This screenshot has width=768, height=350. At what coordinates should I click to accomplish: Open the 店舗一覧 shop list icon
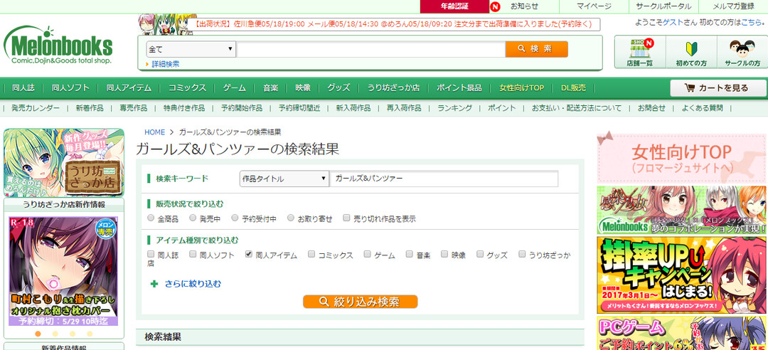pos(639,52)
